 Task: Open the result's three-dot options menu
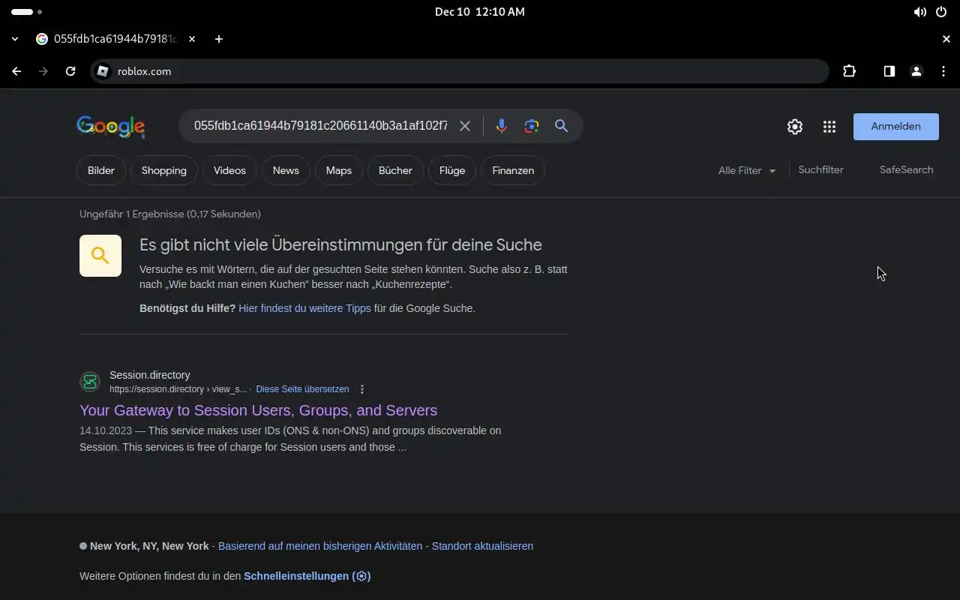coord(362,389)
